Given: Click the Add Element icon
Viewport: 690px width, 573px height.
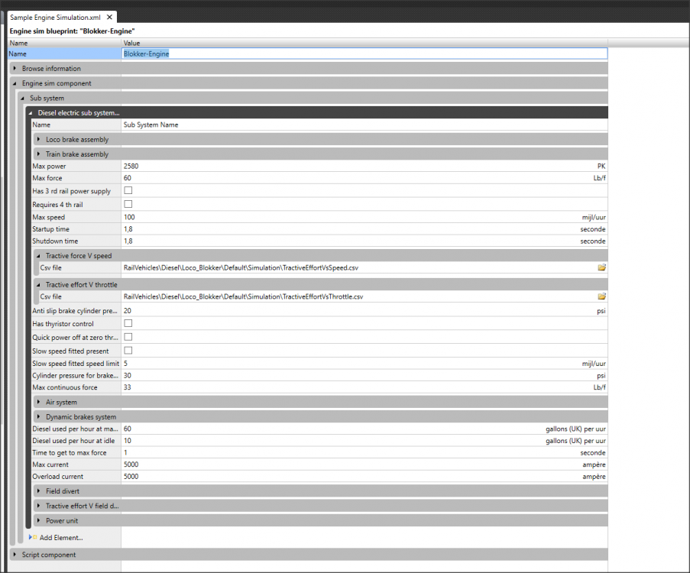Looking at the screenshot, I should [x=34, y=537].
